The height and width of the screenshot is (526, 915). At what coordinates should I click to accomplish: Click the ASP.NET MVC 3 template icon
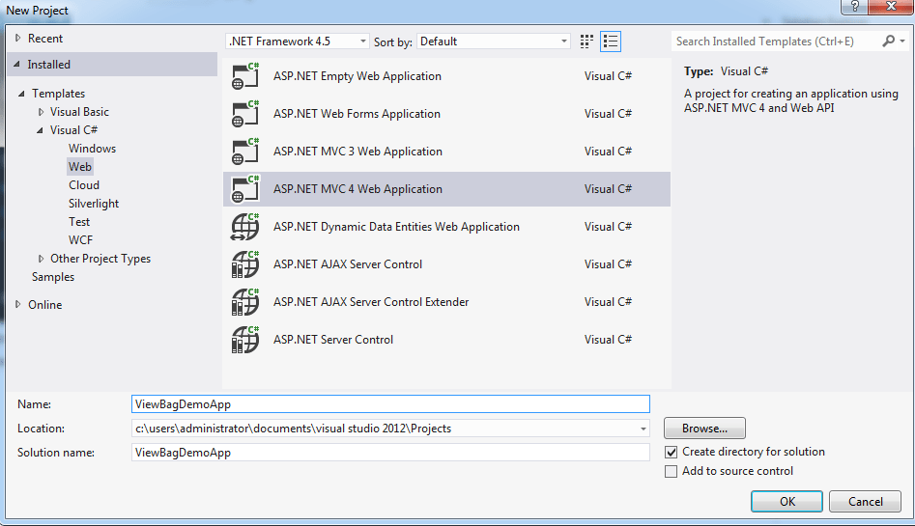[245, 152]
